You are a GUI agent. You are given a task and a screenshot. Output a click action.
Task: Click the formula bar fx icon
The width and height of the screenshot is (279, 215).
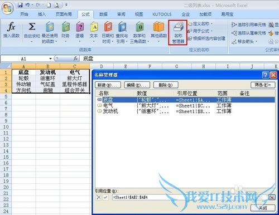pos(75,58)
